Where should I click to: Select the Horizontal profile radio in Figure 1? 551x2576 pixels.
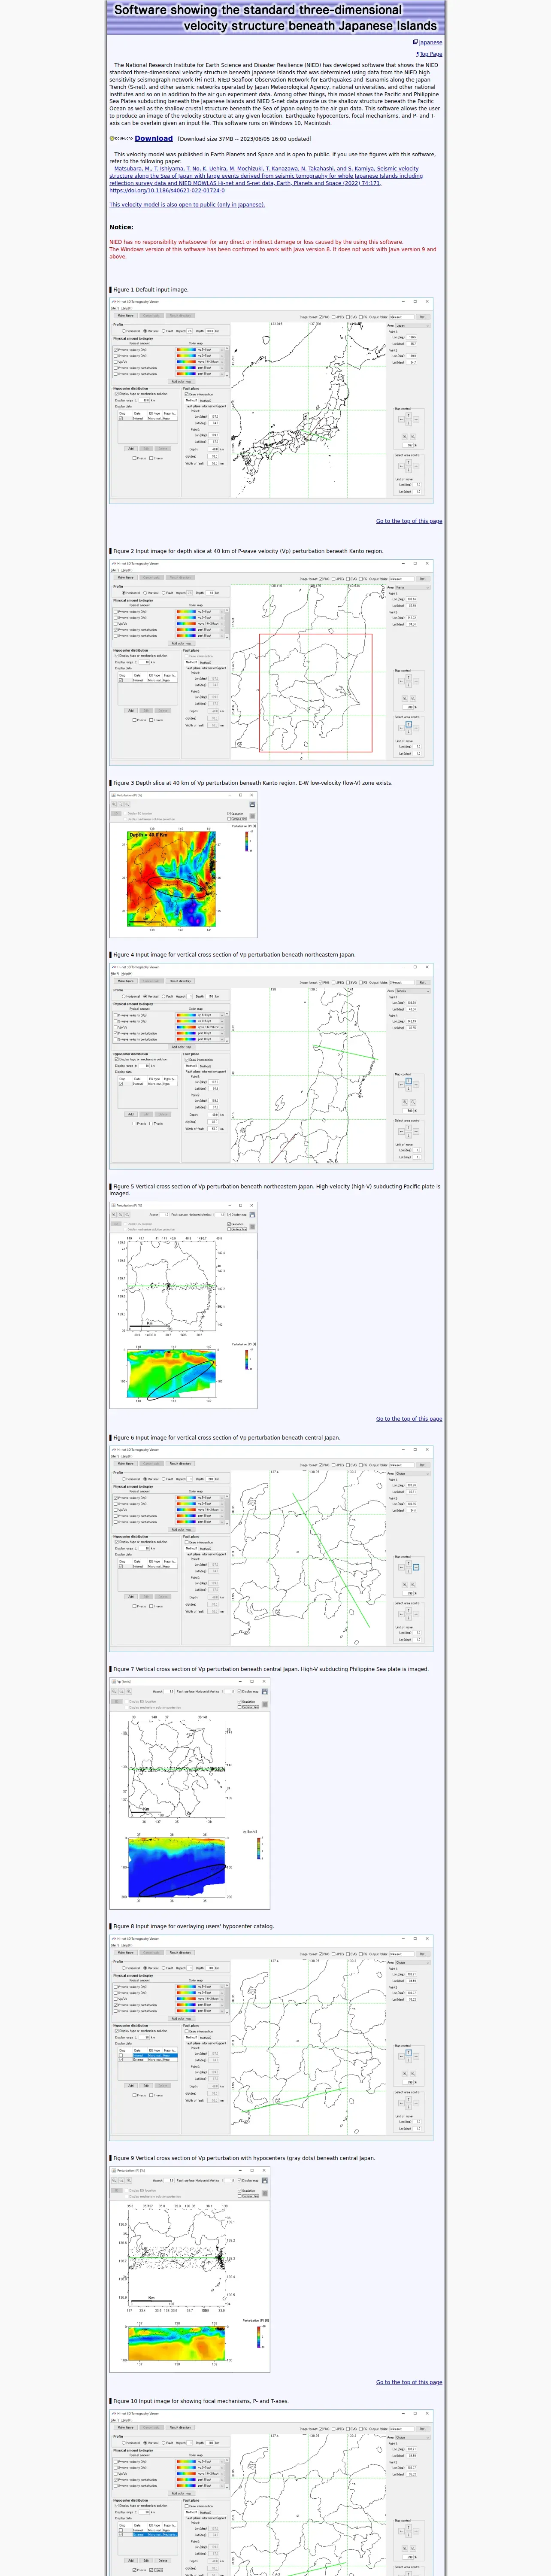tap(124, 331)
